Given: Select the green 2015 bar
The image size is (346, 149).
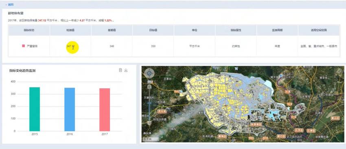Looking at the screenshot, I should 35,109.
